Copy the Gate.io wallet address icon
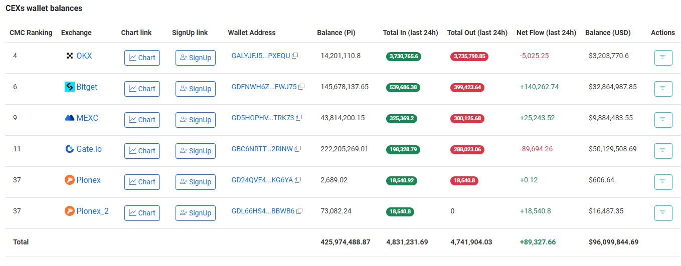 298,149
